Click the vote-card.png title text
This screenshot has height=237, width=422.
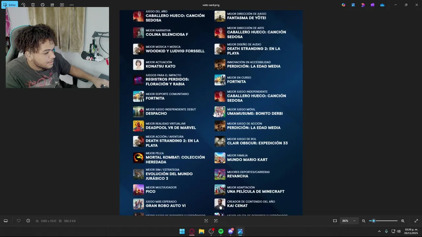pyautogui.click(x=211, y=5)
